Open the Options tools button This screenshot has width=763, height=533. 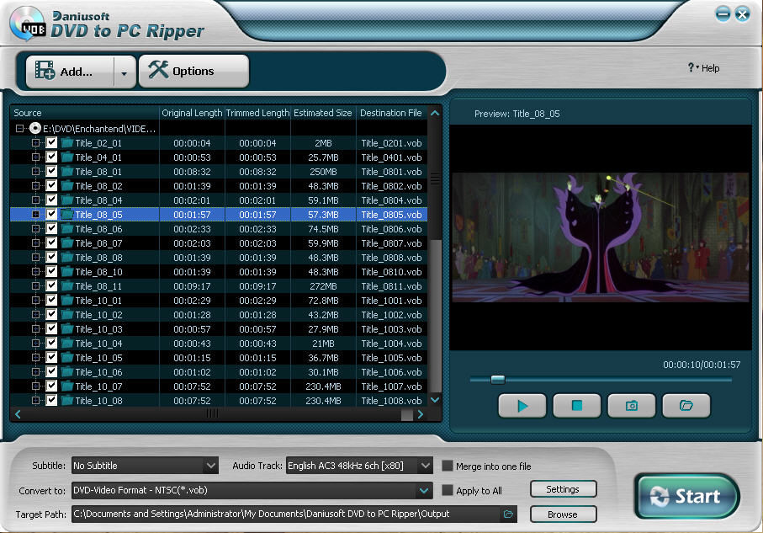click(193, 71)
